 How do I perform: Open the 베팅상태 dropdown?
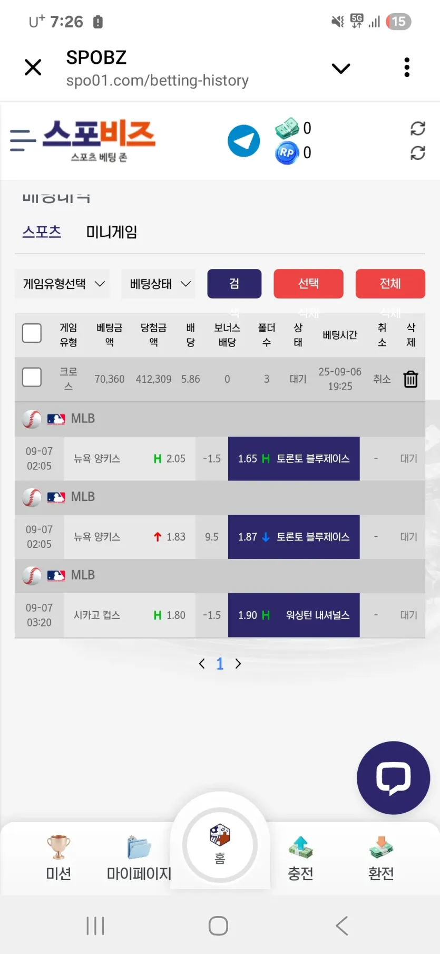[158, 284]
